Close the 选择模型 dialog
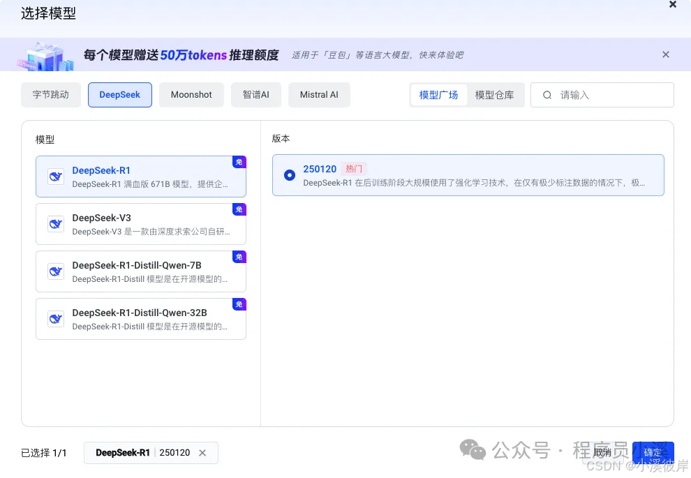Image resolution: width=691 pixels, height=478 pixels. (672, 4)
